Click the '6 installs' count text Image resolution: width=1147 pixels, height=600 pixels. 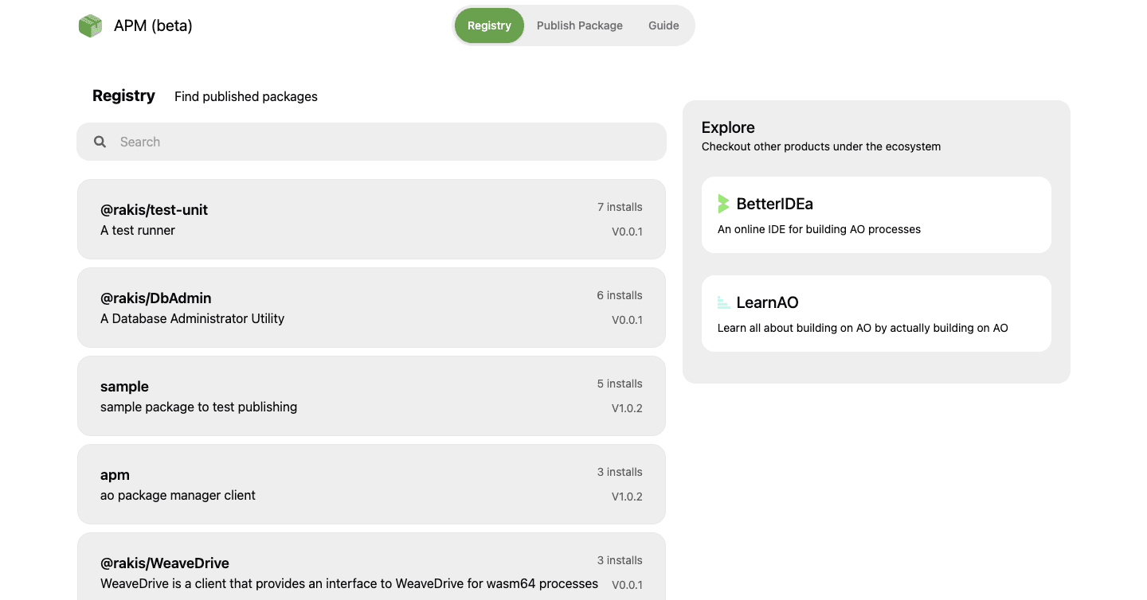(x=620, y=295)
